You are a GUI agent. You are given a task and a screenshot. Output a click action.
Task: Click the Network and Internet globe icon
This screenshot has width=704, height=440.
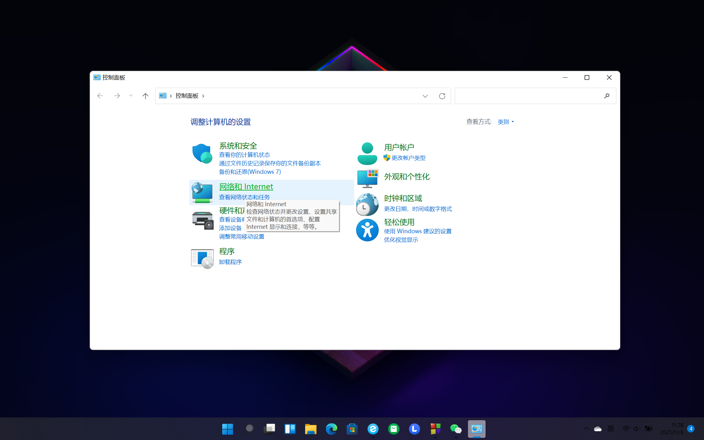pyautogui.click(x=202, y=192)
